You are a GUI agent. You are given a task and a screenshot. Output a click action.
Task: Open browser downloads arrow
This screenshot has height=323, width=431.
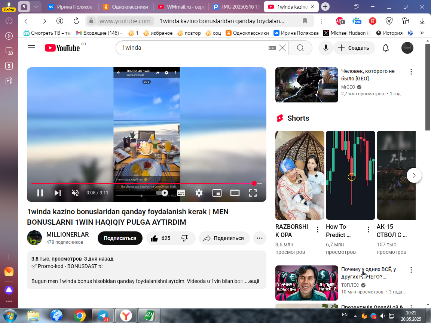click(422, 21)
